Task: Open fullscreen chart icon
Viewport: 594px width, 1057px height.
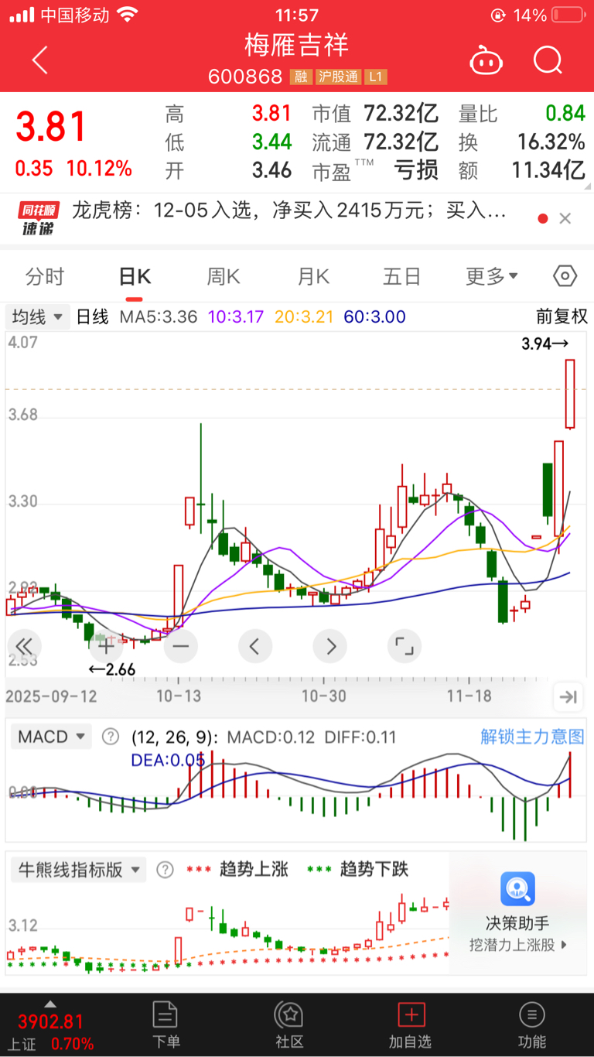Action: [405, 645]
